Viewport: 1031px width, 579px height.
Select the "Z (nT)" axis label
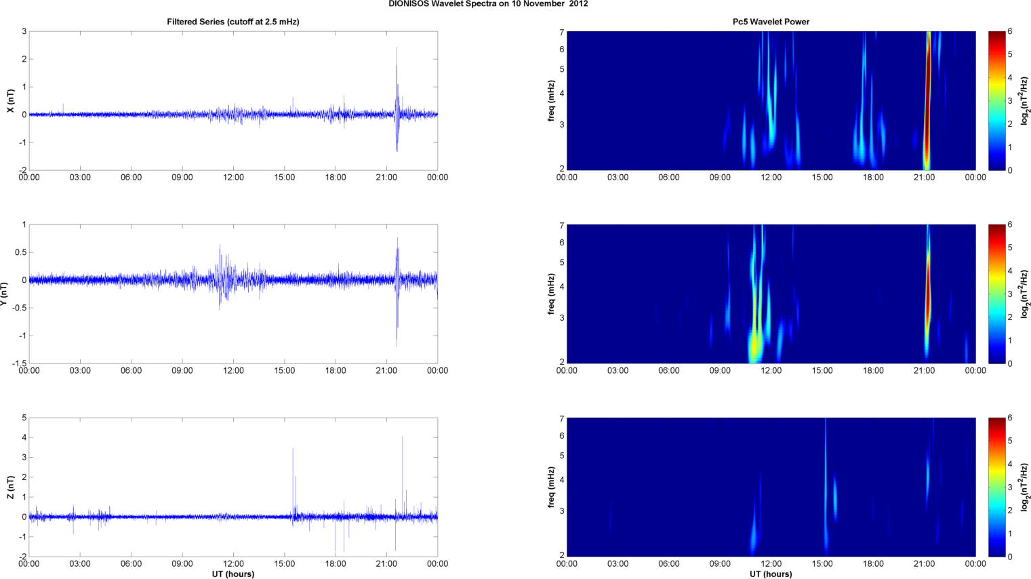(x=10, y=487)
